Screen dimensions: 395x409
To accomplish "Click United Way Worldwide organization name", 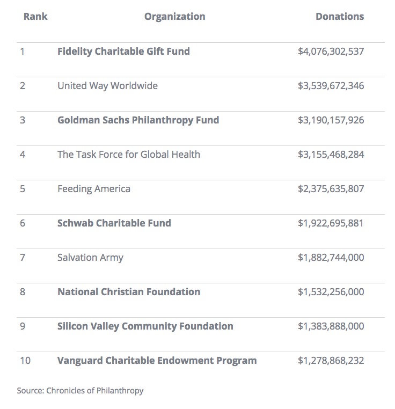I will 107,86.
